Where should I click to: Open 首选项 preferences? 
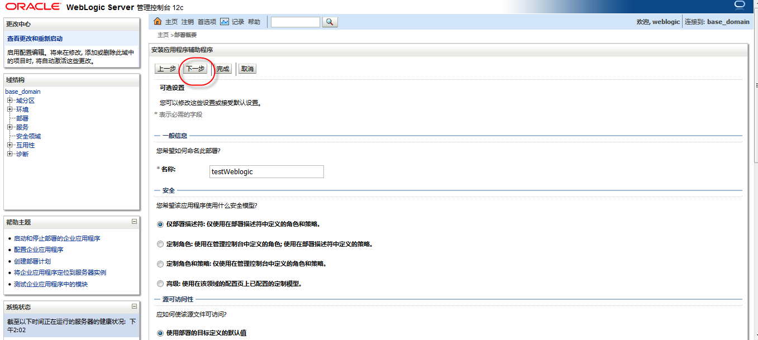[207, 22]
